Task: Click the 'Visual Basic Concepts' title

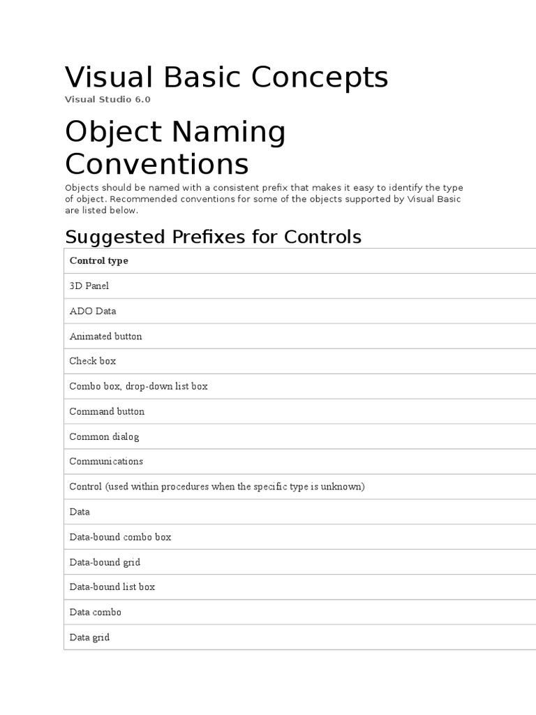Action: 226,77
